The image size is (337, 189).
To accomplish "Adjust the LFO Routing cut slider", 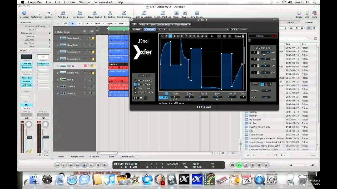I will click(265, 52).
